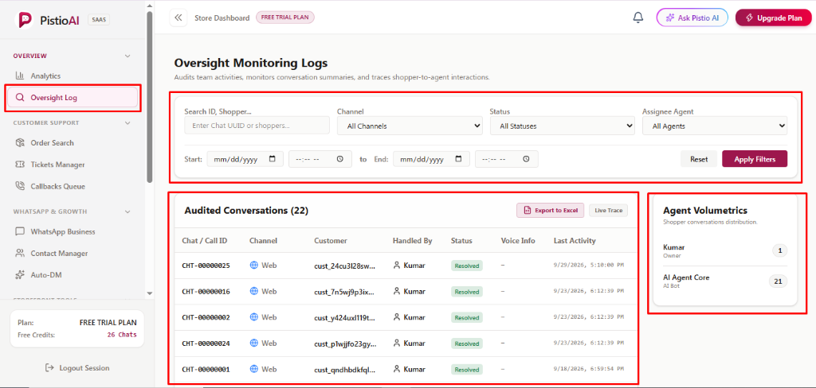
Task: Click Excel file icon in Export button
Action: click(528, 211)
